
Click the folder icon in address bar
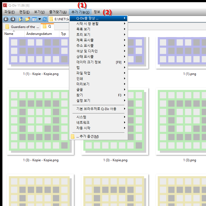click(x=51, y=19)
